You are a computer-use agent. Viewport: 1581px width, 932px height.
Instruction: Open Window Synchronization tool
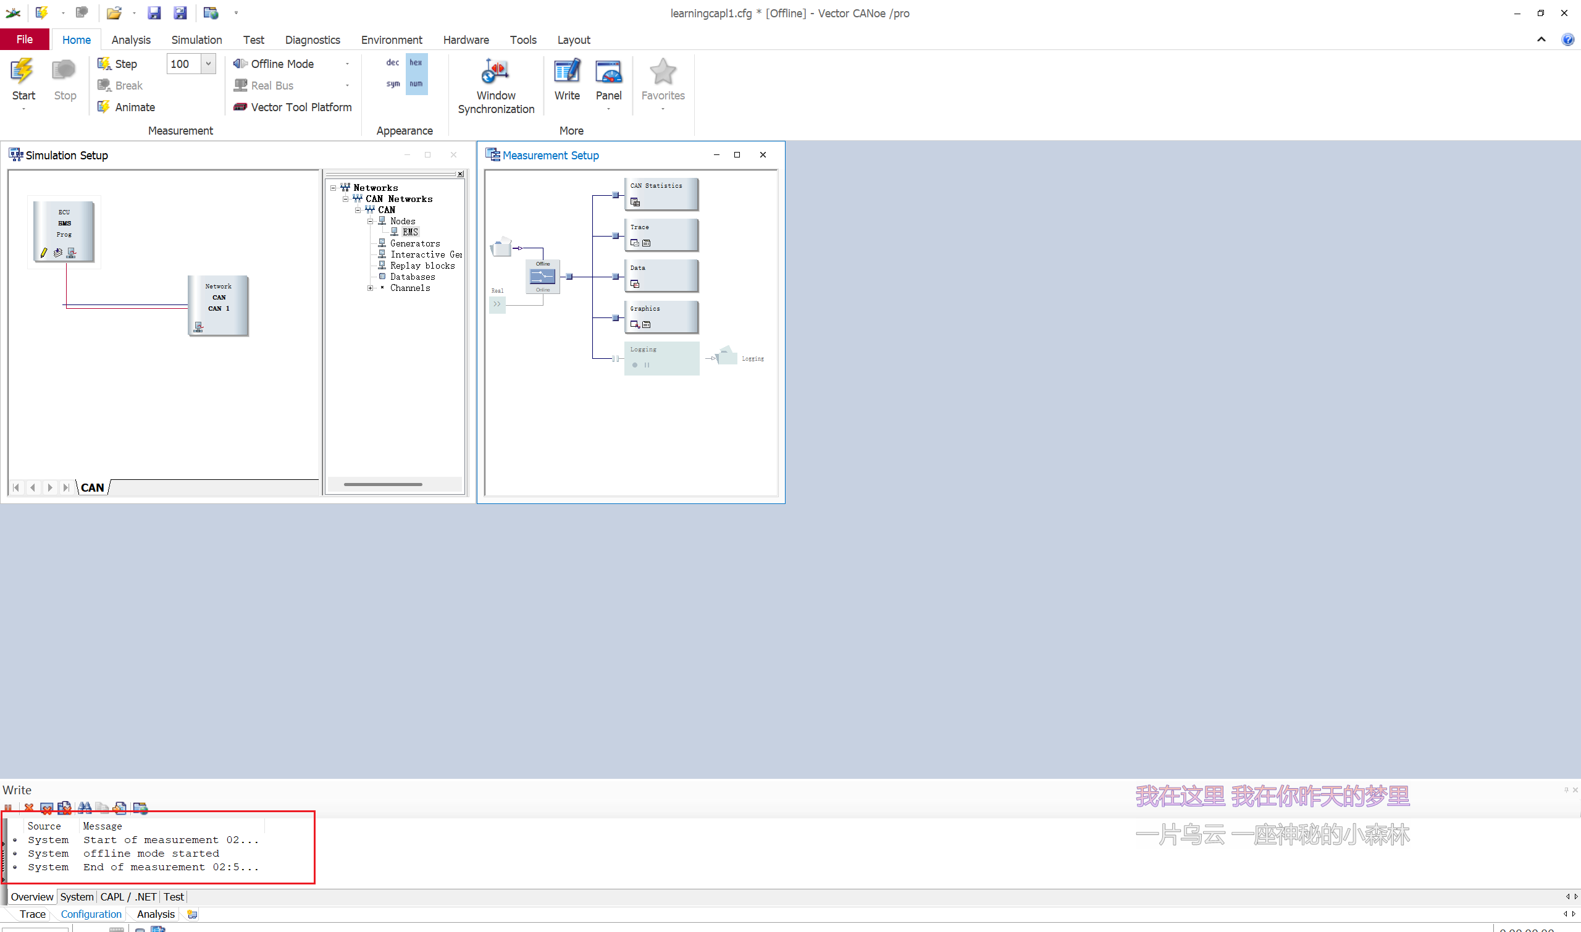coord(495,72)
